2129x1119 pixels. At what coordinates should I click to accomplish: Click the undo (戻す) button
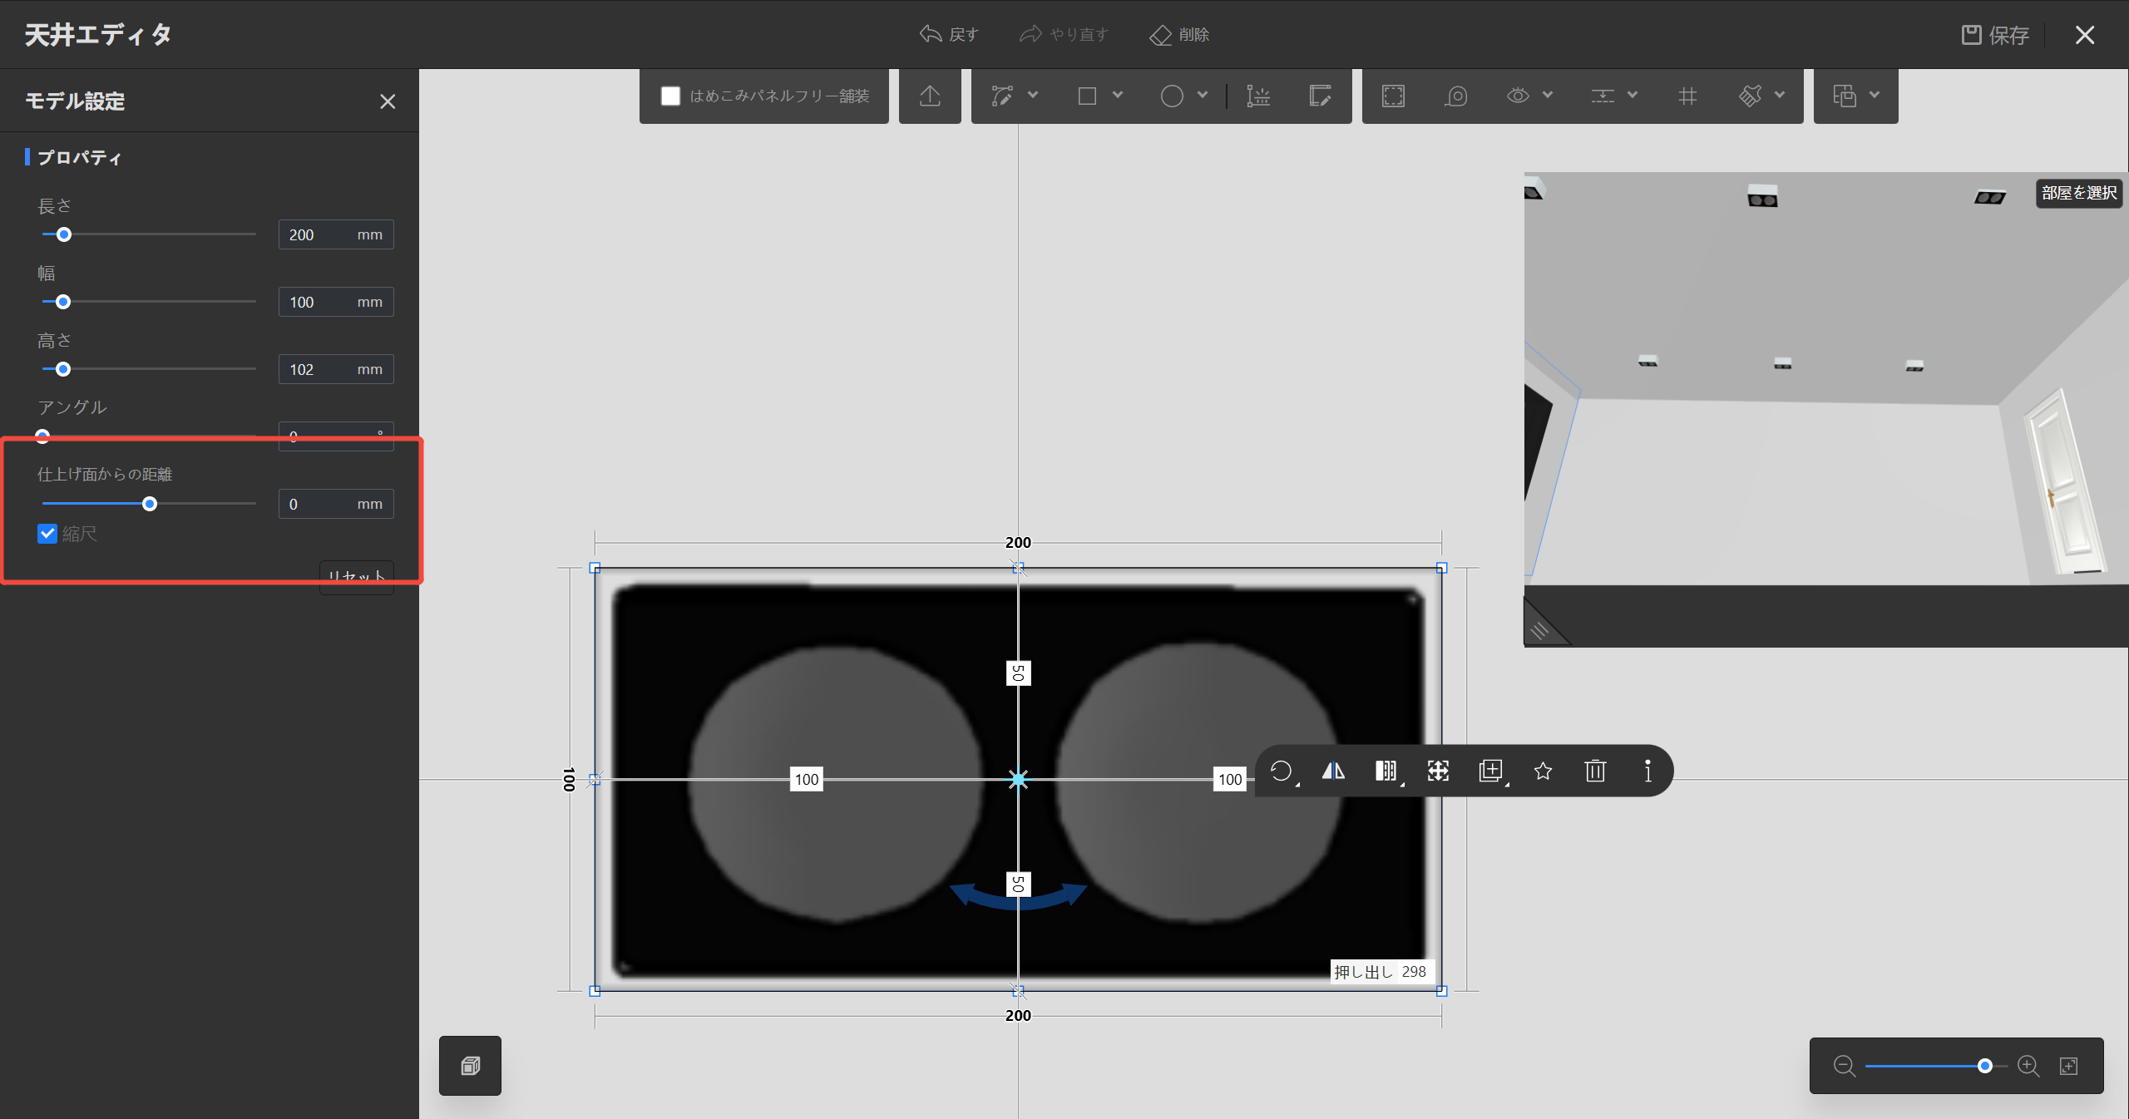click(949, 34)
